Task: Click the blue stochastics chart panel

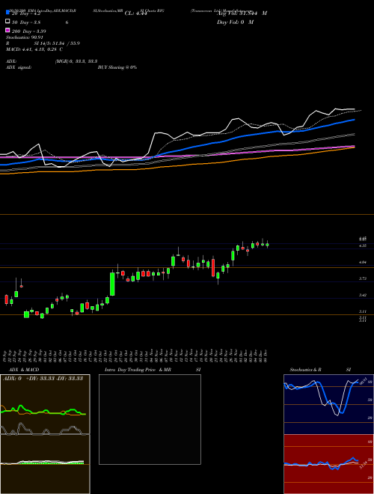Action: point(328,404)
